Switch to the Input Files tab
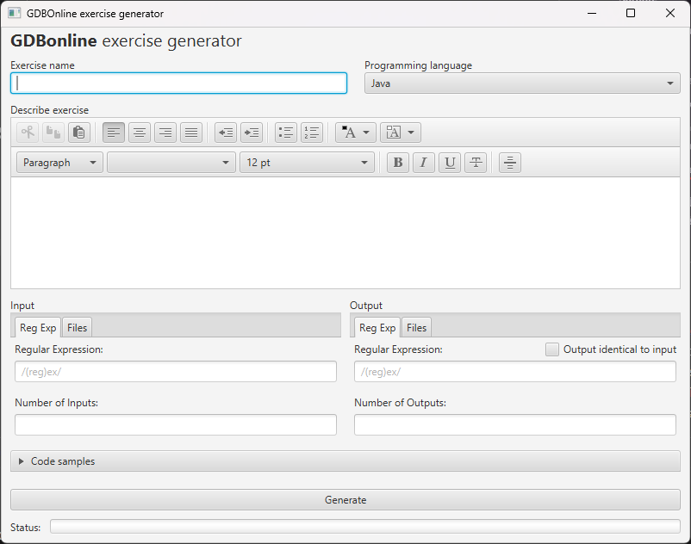Viewport: 691px width, 544px height. [x=78, y=327]
